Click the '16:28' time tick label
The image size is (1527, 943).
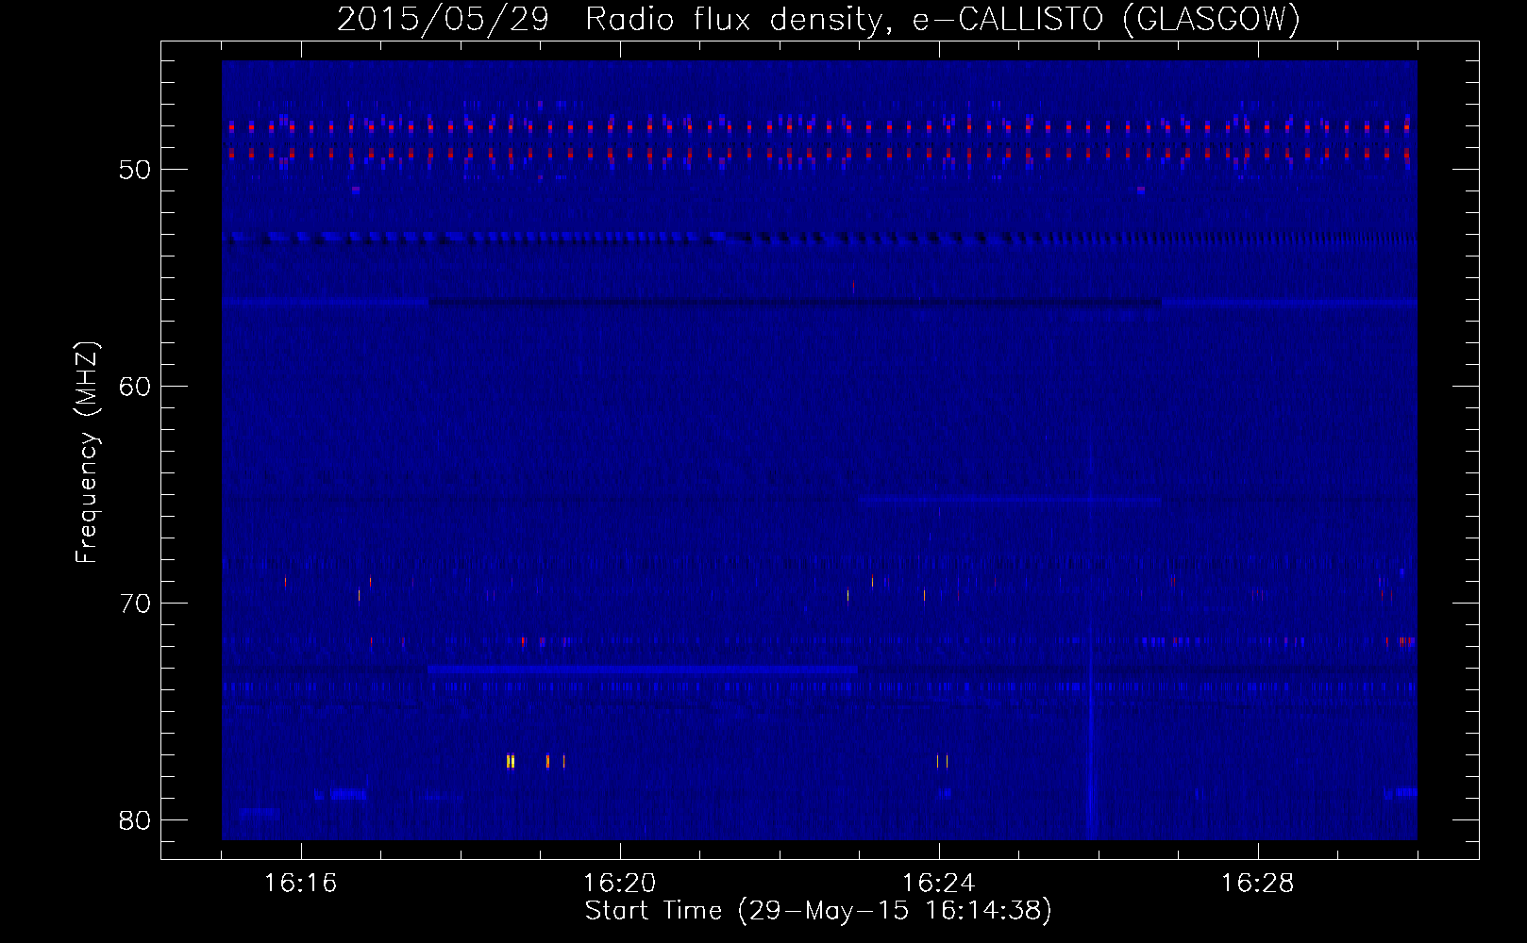pos(1258,884)
